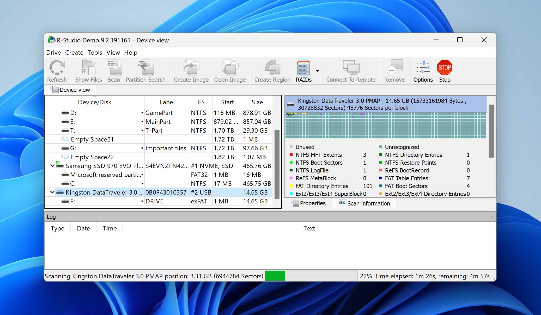The image size is (541, 315).
Task: Sort by the Size column header
Action: click(257, 102)
